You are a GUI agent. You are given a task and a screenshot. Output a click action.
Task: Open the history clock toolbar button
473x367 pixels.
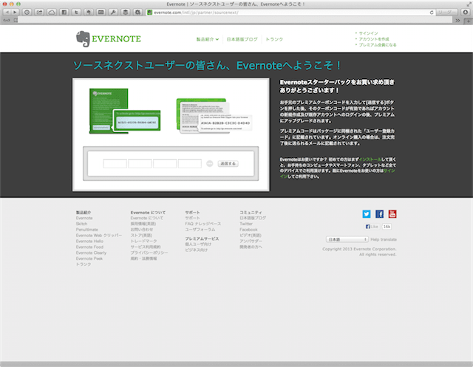pos(27,13)
